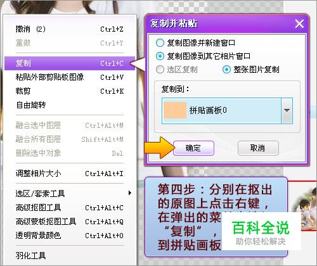
Task: Choose 撤消 (2) from context menu
Action: tap(70, 29)
